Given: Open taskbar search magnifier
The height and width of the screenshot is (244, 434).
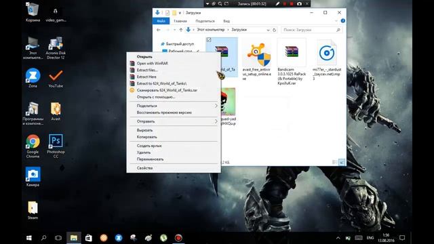Looking at the screenshot, I should (x=43, y=238).
